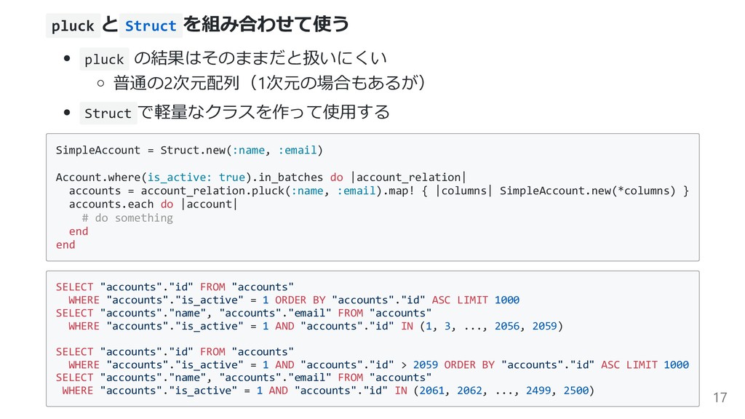This screenshot has width=745, height=419.
Task: Click the final 'end' keyword in Ruby code
Action: point(65,244)
